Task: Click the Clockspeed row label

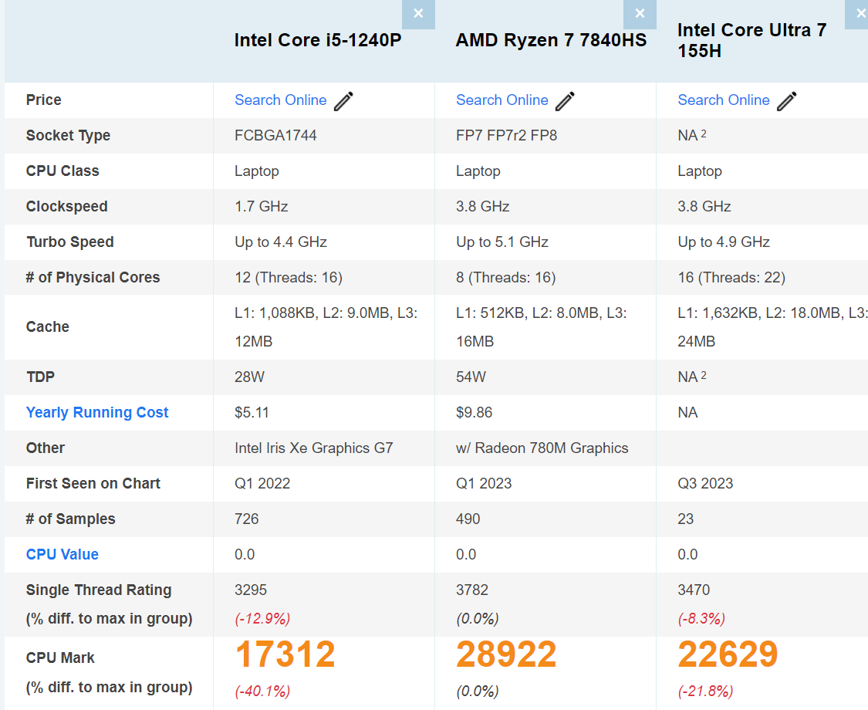Action: [67, 207]
